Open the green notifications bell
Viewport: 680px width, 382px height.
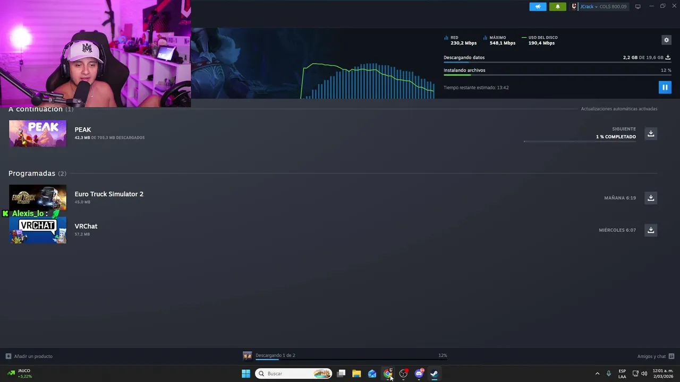[557, 6]
